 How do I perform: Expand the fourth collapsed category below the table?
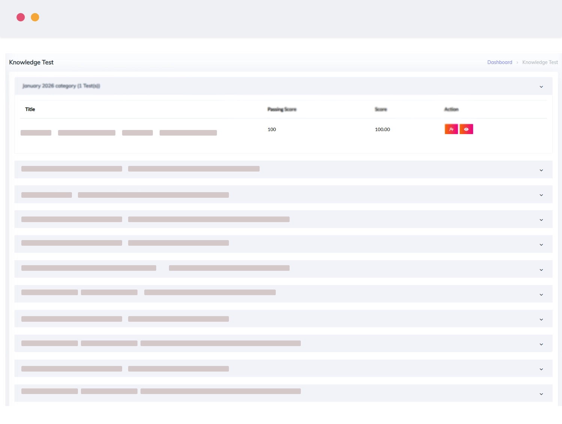pos(541,244)
